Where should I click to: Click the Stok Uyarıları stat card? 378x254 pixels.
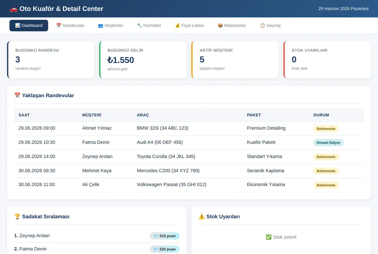327,60
